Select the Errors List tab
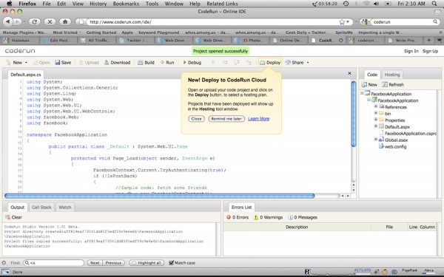 pos(241,207)
